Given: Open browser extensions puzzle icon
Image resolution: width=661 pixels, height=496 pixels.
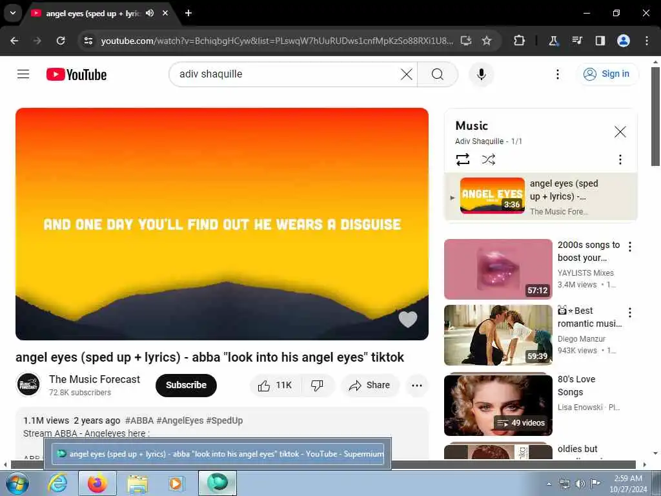Looking at the screenshot, I should [x=520, y=41].
